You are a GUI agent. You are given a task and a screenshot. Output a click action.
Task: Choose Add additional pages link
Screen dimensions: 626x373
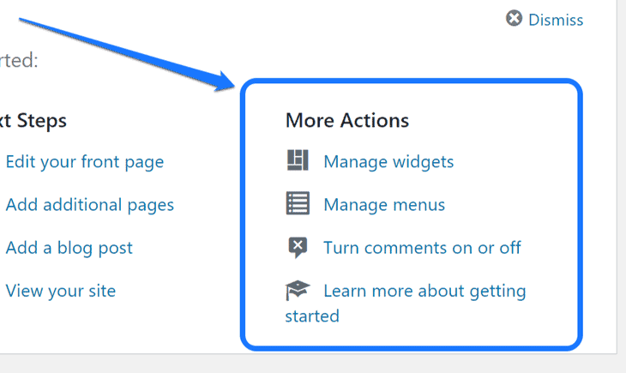(x=89, y=205)
